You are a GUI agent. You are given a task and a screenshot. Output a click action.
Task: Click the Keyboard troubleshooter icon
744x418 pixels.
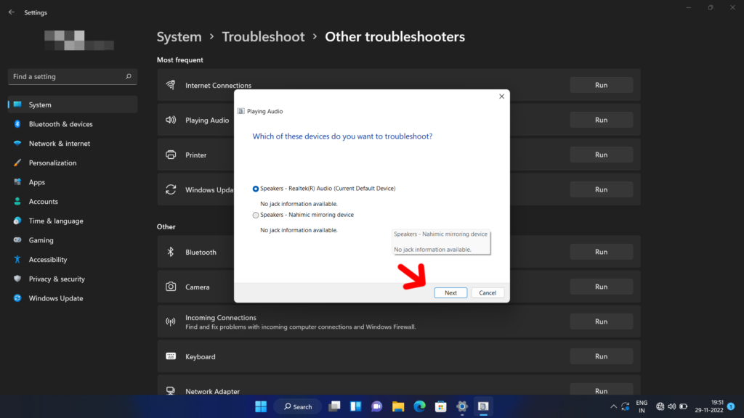point(171,356)
